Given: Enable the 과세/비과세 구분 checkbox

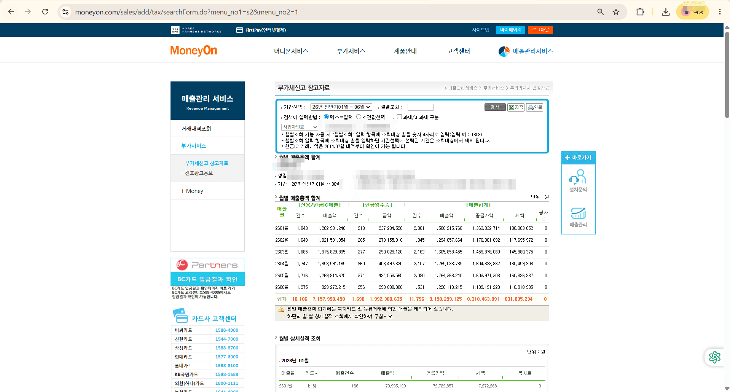Looking at the screenshot, I should coord(399,117).
